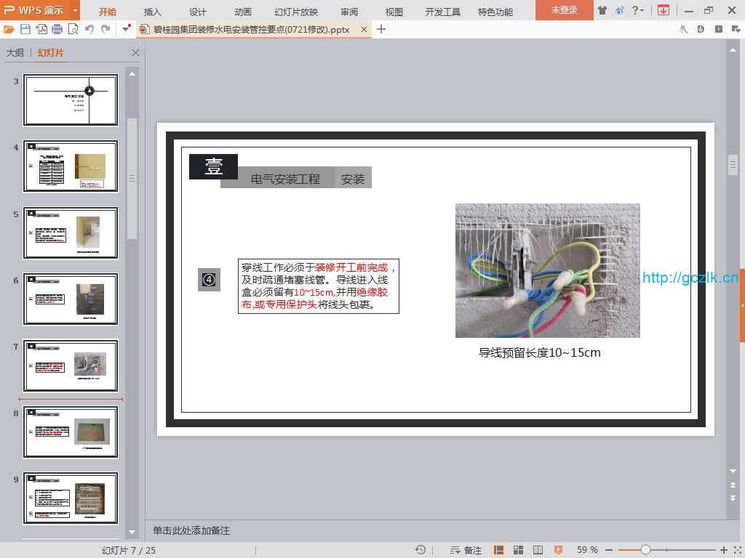Image resolution: width=745 pixels, height=558 pixels.
Task: Start slideshow from status bar icon
Action: (558, 550)
